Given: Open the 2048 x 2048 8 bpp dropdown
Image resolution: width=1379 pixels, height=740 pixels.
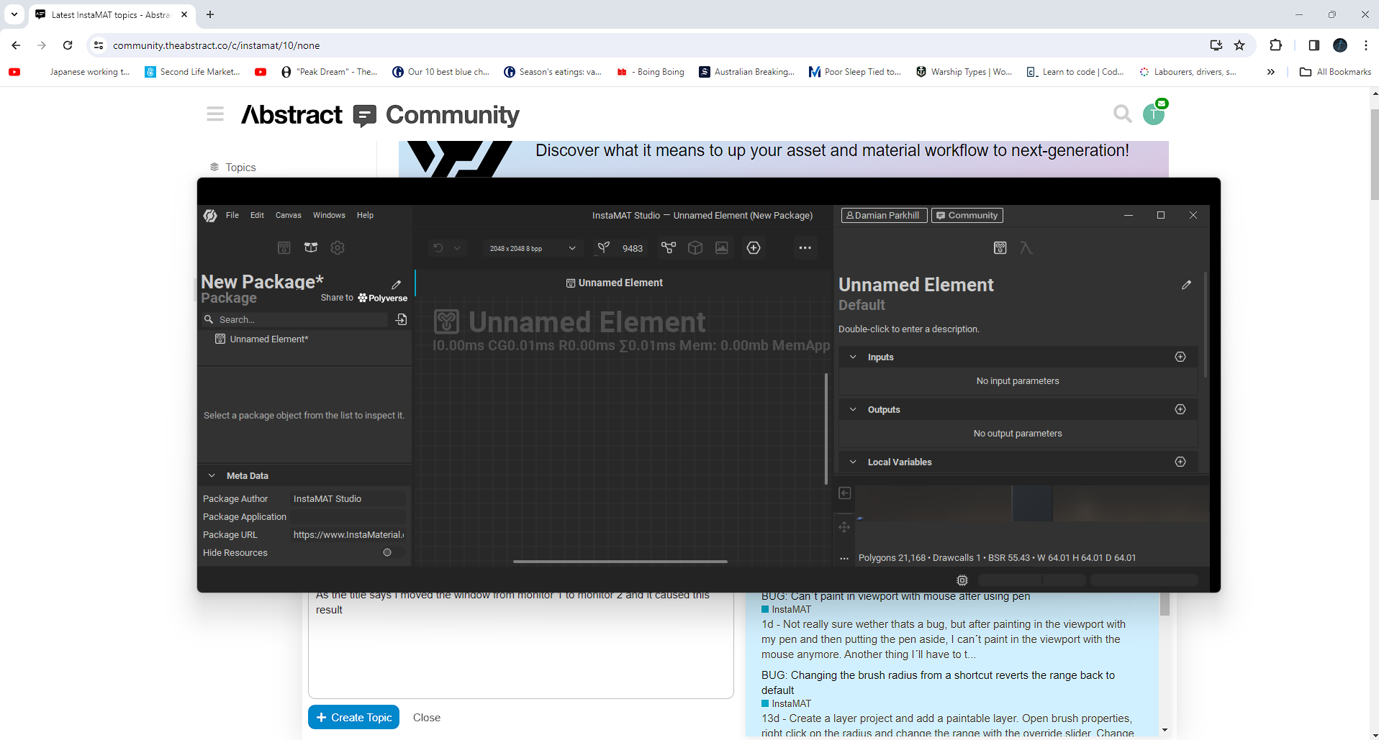Looking at the screenshot, I should click(533, 248).
